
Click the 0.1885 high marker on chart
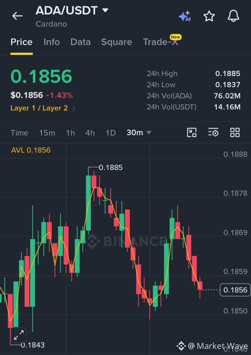111,167
